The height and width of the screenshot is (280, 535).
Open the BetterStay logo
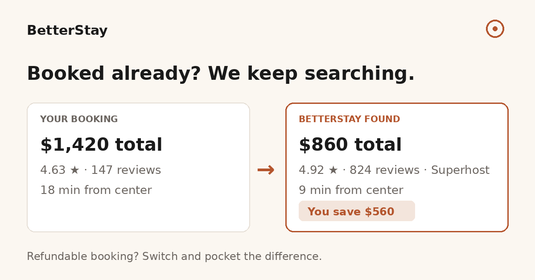[x=67, y=31]
